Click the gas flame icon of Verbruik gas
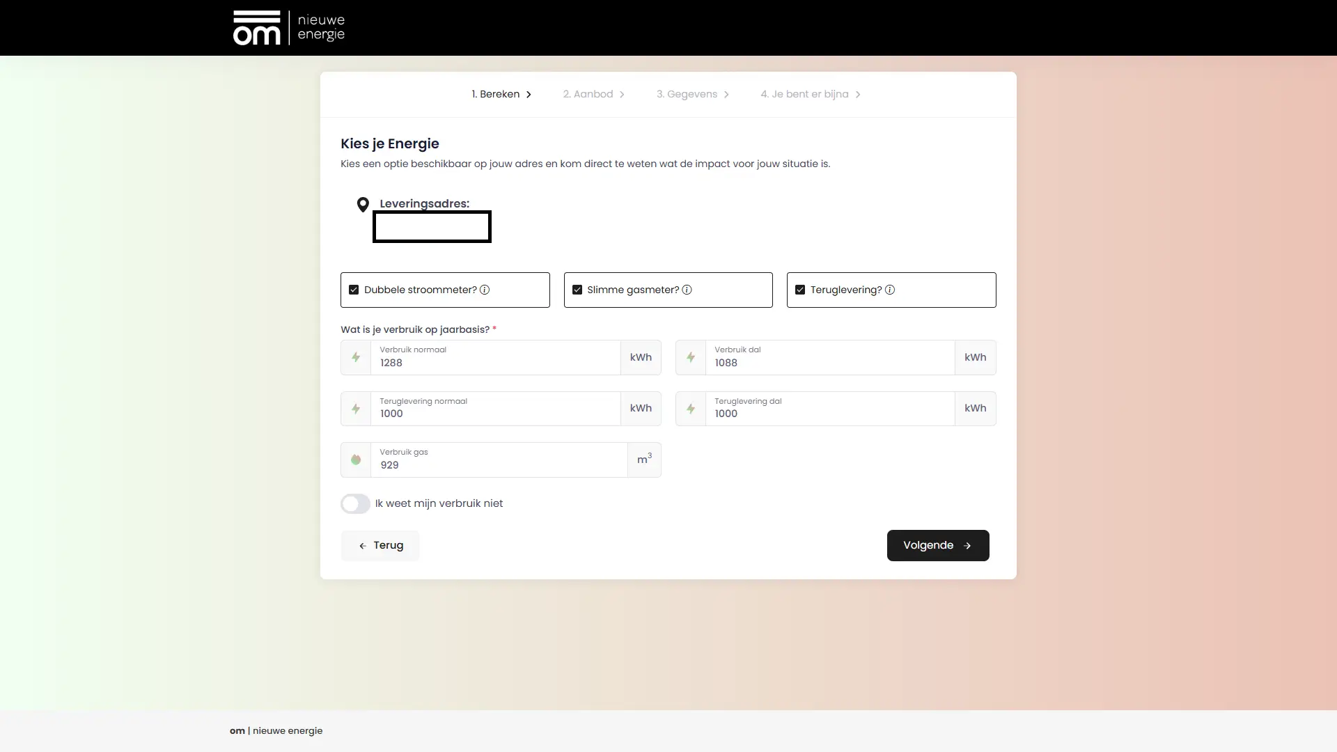 tap(356, 460)
